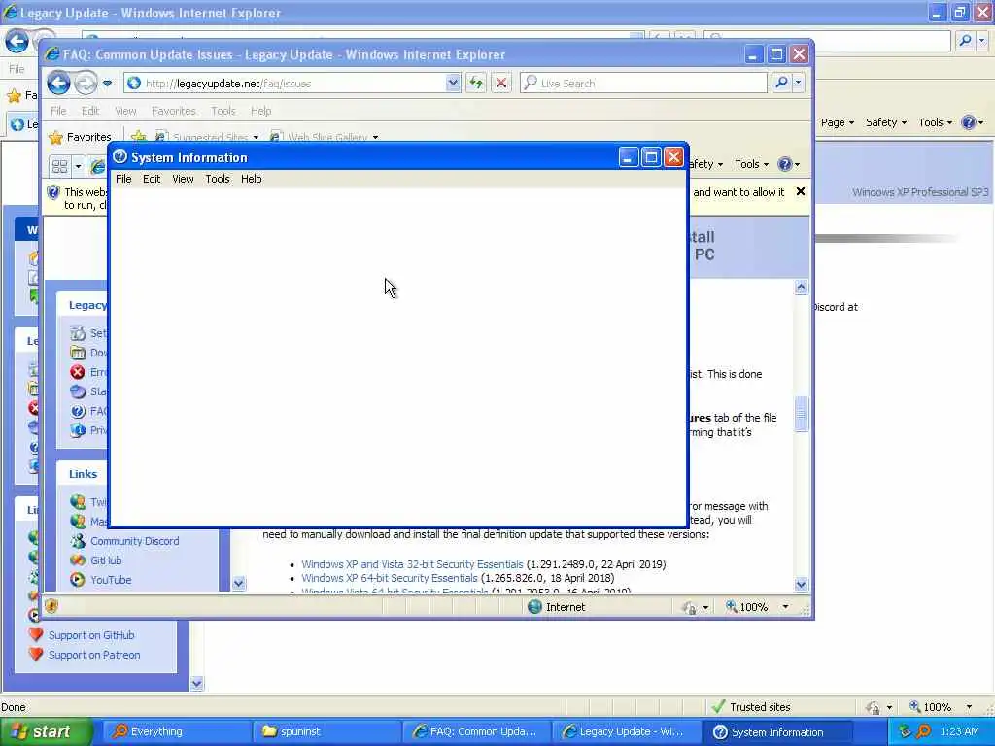Open Tools menu in Legacy Update window
The width and height of the screenshot is (995, 746).
935,122
